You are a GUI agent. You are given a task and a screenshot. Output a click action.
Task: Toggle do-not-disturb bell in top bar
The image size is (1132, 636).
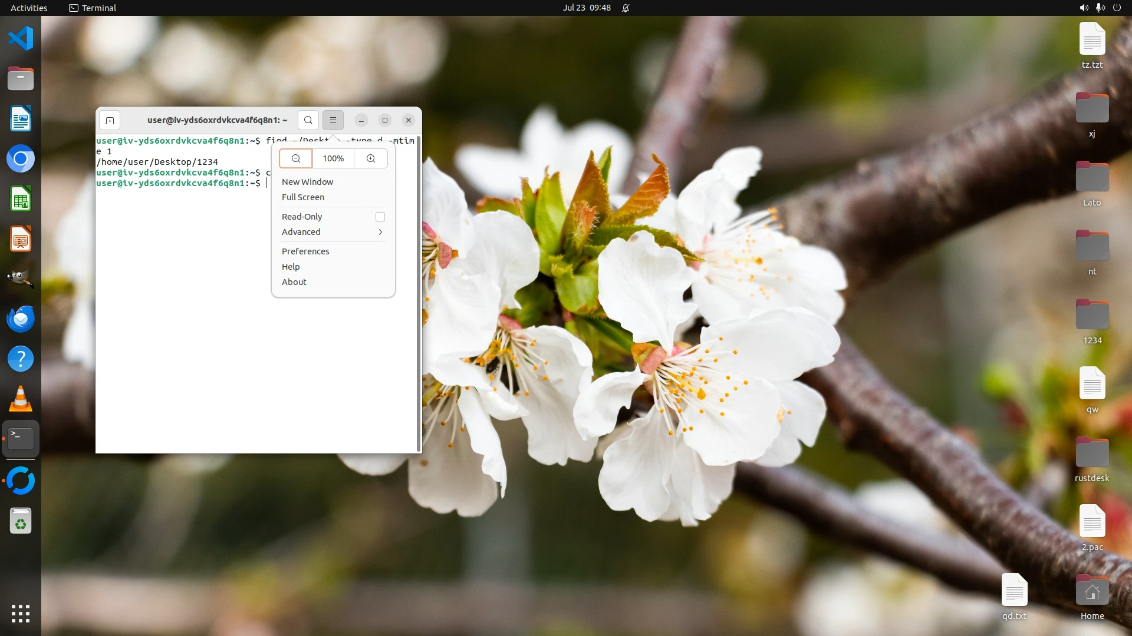tap(626, 8)
